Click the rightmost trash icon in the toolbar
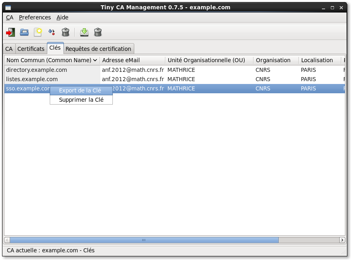351x260 pixels. (98, 32)
